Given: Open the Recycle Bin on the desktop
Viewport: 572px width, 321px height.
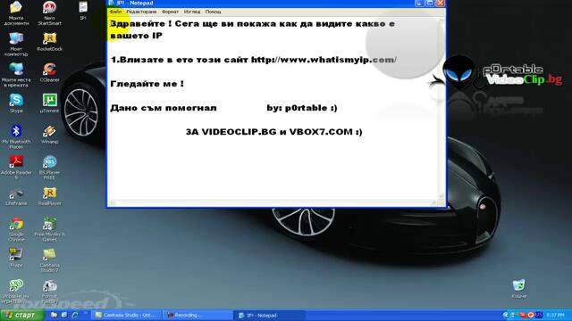Looking at the screenshot, I should [x=518, y=289].
